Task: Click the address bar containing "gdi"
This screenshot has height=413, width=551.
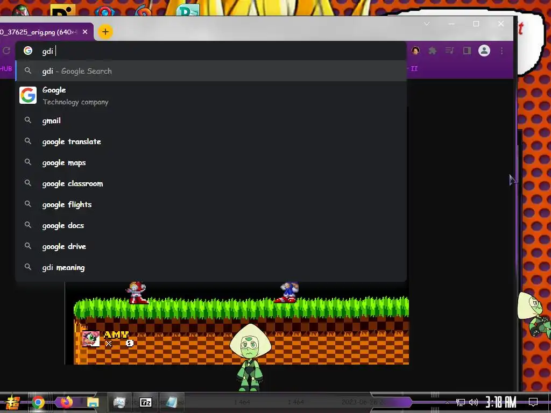Action: tap(211, 51)
